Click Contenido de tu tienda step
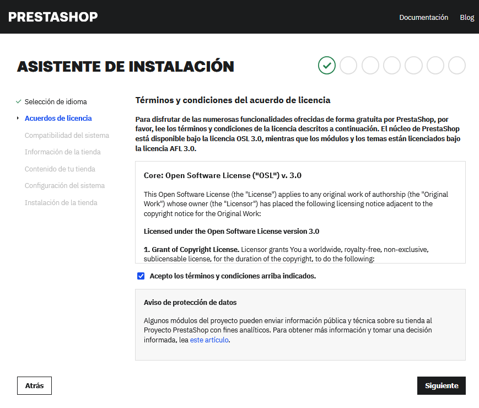Viewport: 479px width, 408px height. (x=60, y=169)
